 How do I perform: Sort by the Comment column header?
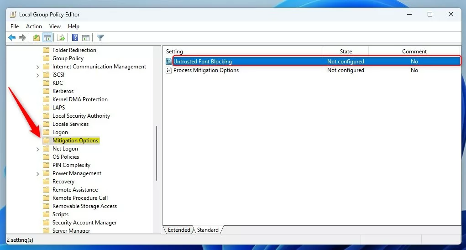click(414, 52)
